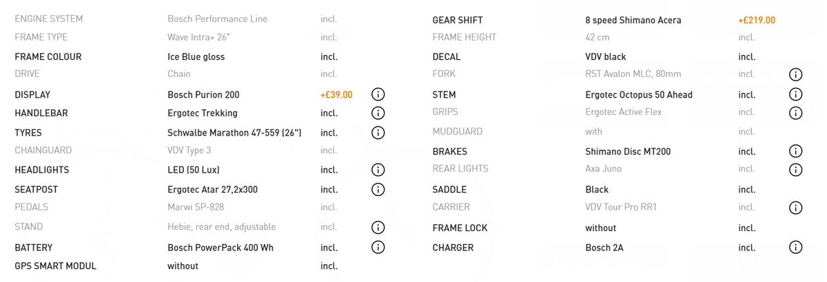Open Ergotec Octopus stem info icon
827x282 pixels.
click(795, 94)
